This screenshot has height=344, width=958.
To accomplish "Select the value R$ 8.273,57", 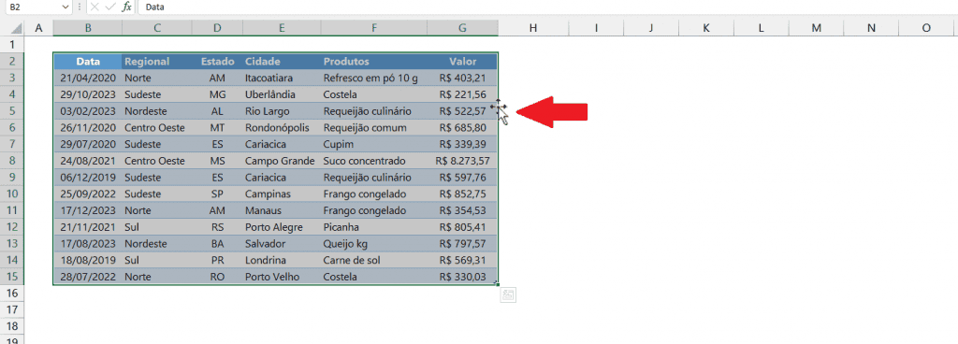I will point(462,161).
